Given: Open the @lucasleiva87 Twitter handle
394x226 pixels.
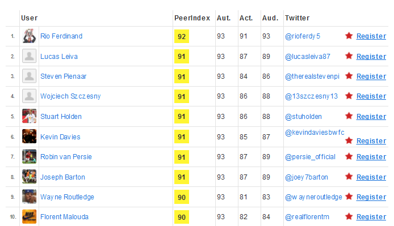Looking at the screenshot, I should point(308,57).
